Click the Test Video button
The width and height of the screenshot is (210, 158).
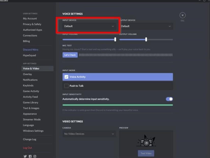click(x=146, y=153)
